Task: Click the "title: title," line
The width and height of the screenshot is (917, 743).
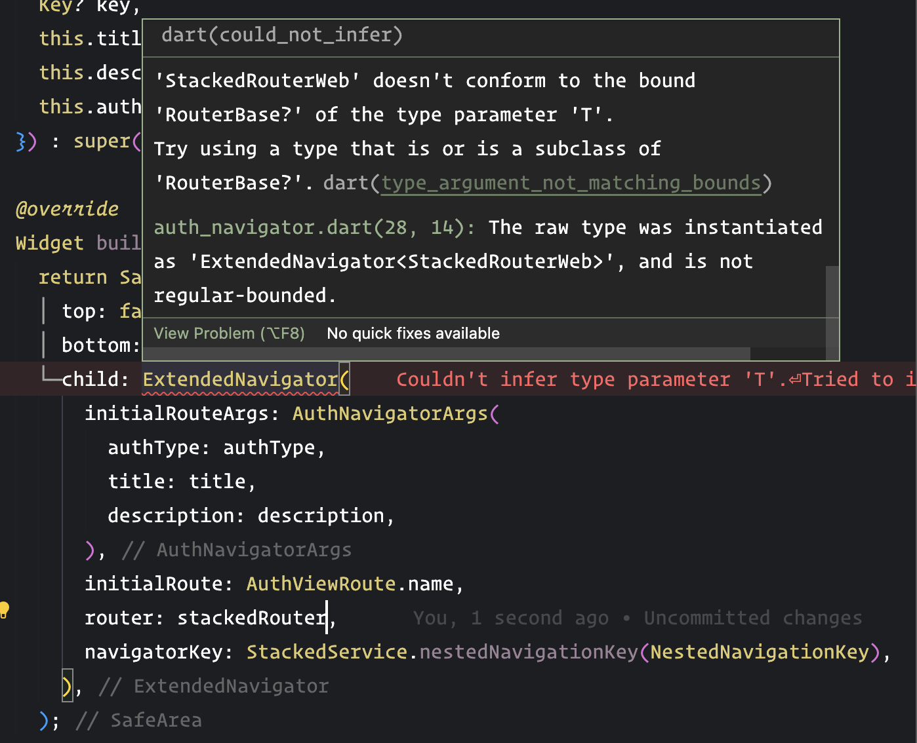Action: pyautogui.click(x=182, y=482)
